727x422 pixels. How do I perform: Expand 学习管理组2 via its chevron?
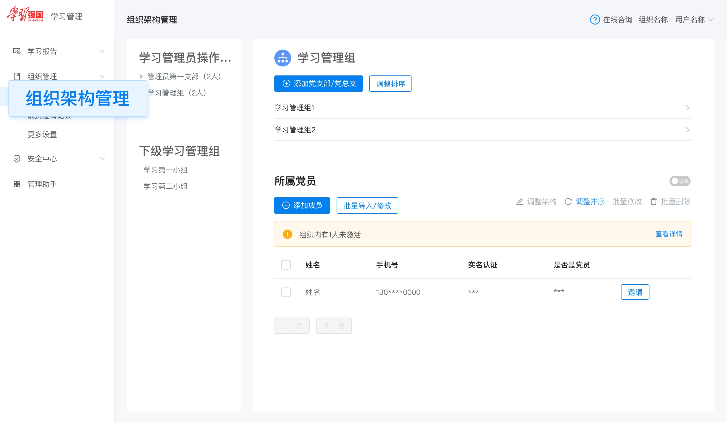tap(687, 130)
